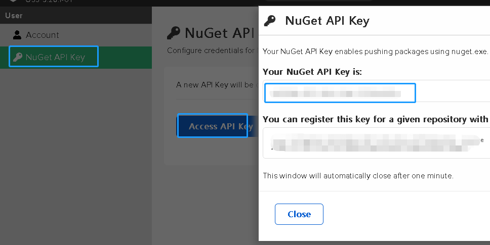The height and width of the screenshot is (245, 490).
Task: Click the key icon in the dialog title
Action: coord(270,21)
